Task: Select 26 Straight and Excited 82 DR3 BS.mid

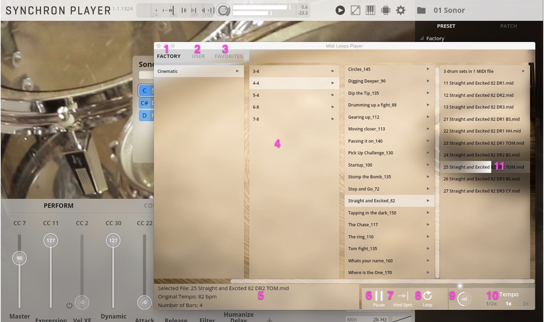Action: (485, 179)
